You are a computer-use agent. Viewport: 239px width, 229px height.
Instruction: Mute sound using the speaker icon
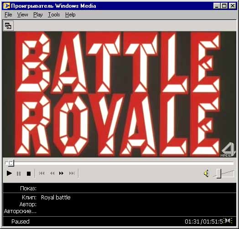pyautogui.click(x=206, y=173)
